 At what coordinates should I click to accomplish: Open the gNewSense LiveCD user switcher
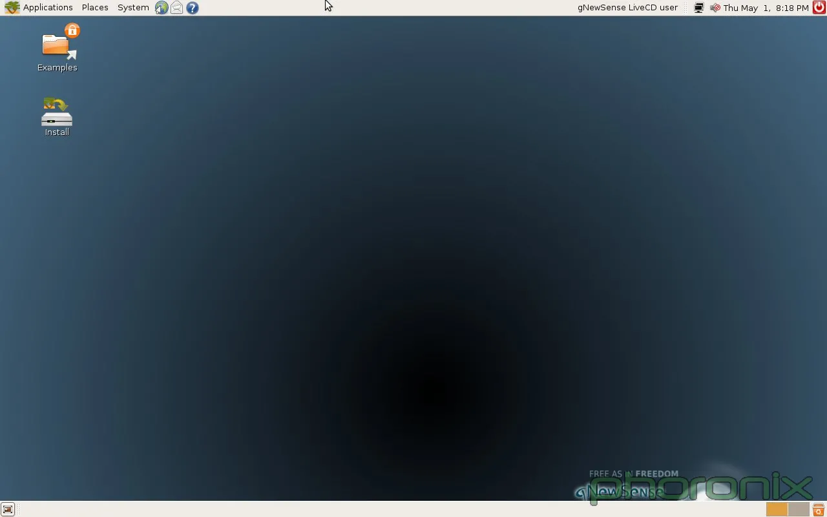pyautogui.click(x=627, y=8)
